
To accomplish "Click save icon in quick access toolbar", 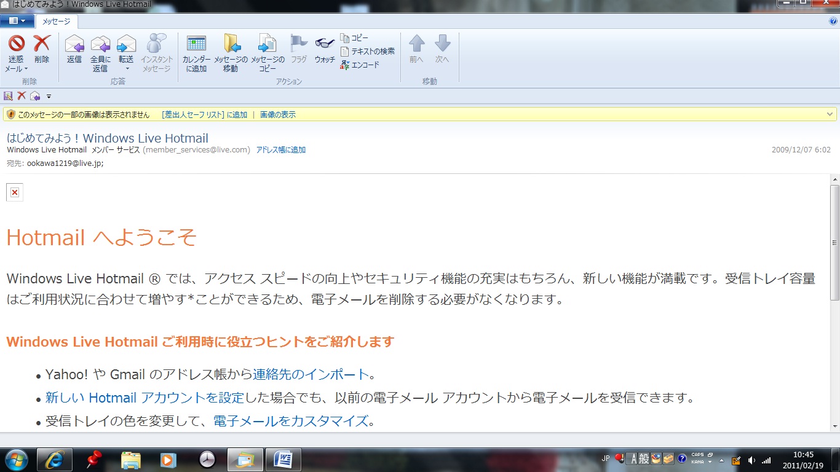I will tap(8, 96).
